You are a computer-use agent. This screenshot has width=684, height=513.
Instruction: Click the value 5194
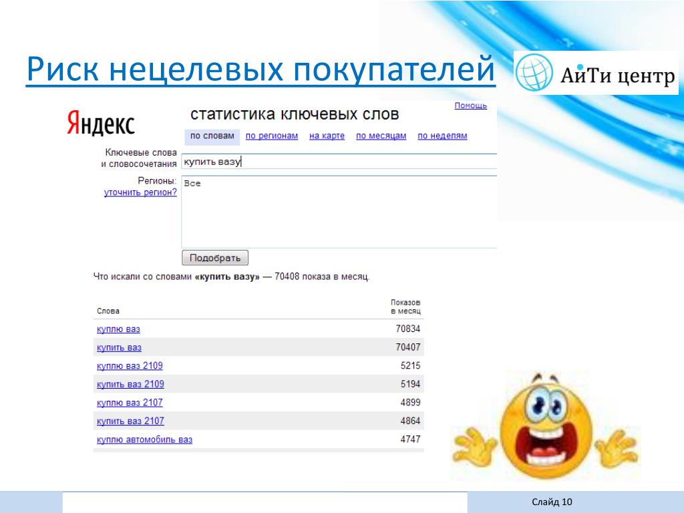411,384
